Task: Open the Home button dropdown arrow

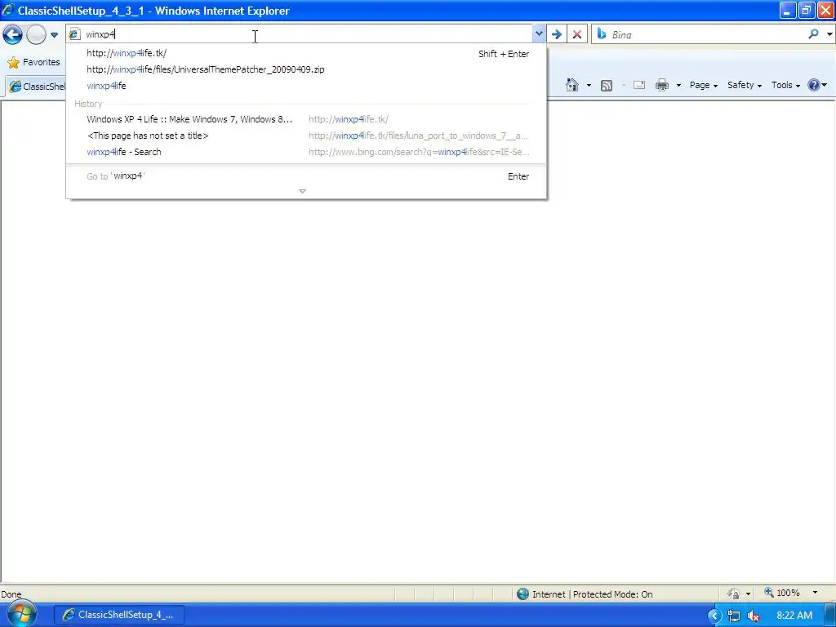Action: click(589, 85)
